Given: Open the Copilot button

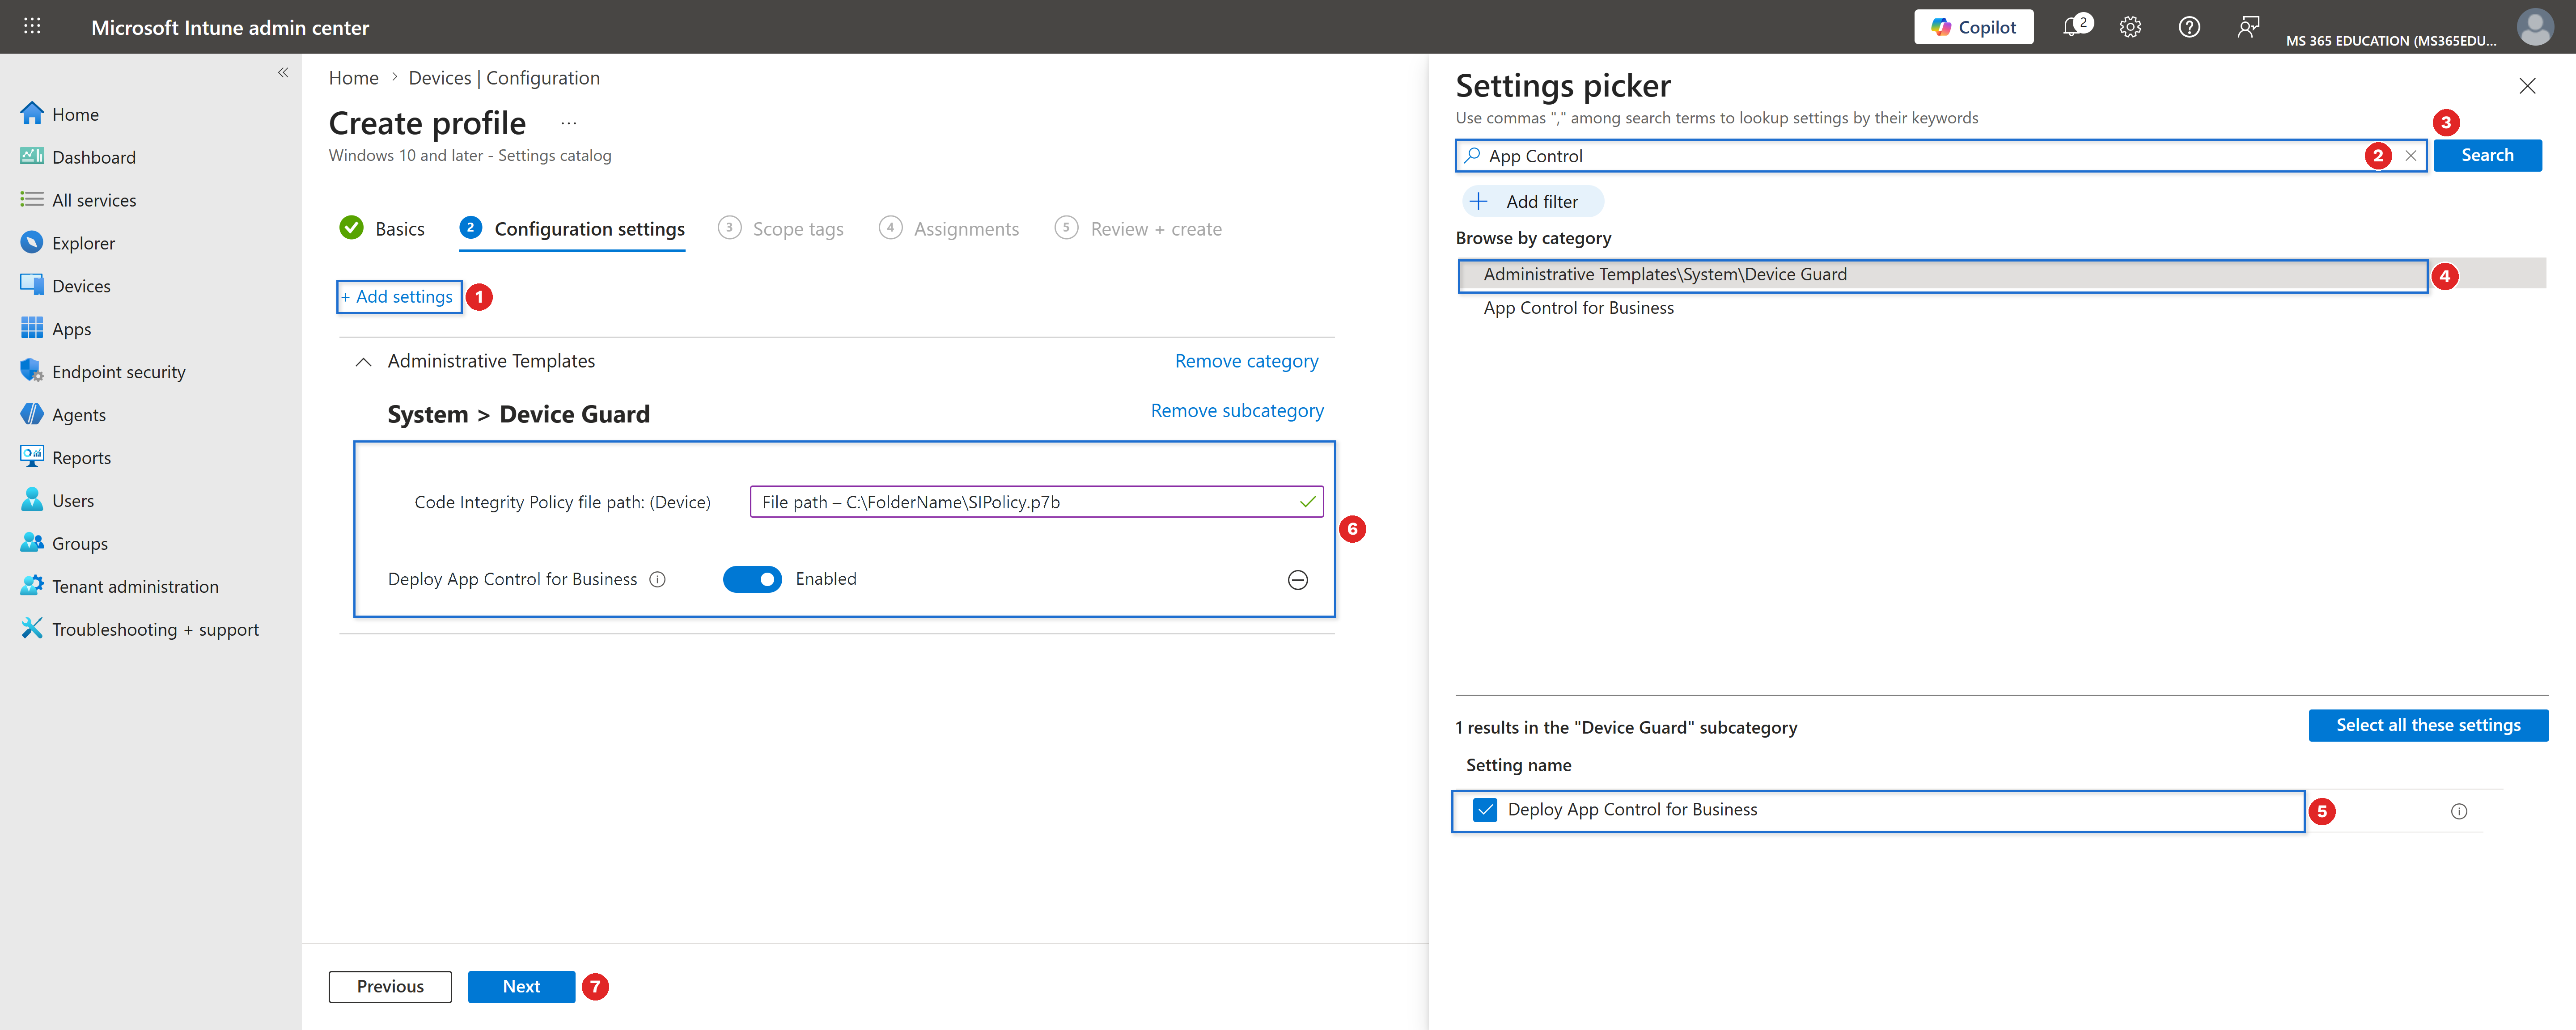Looking at the screenshot, I should tap(1973, 27).
